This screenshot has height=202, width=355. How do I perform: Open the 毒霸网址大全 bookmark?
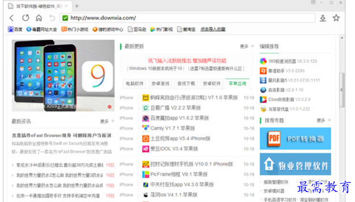click(42, 29)
